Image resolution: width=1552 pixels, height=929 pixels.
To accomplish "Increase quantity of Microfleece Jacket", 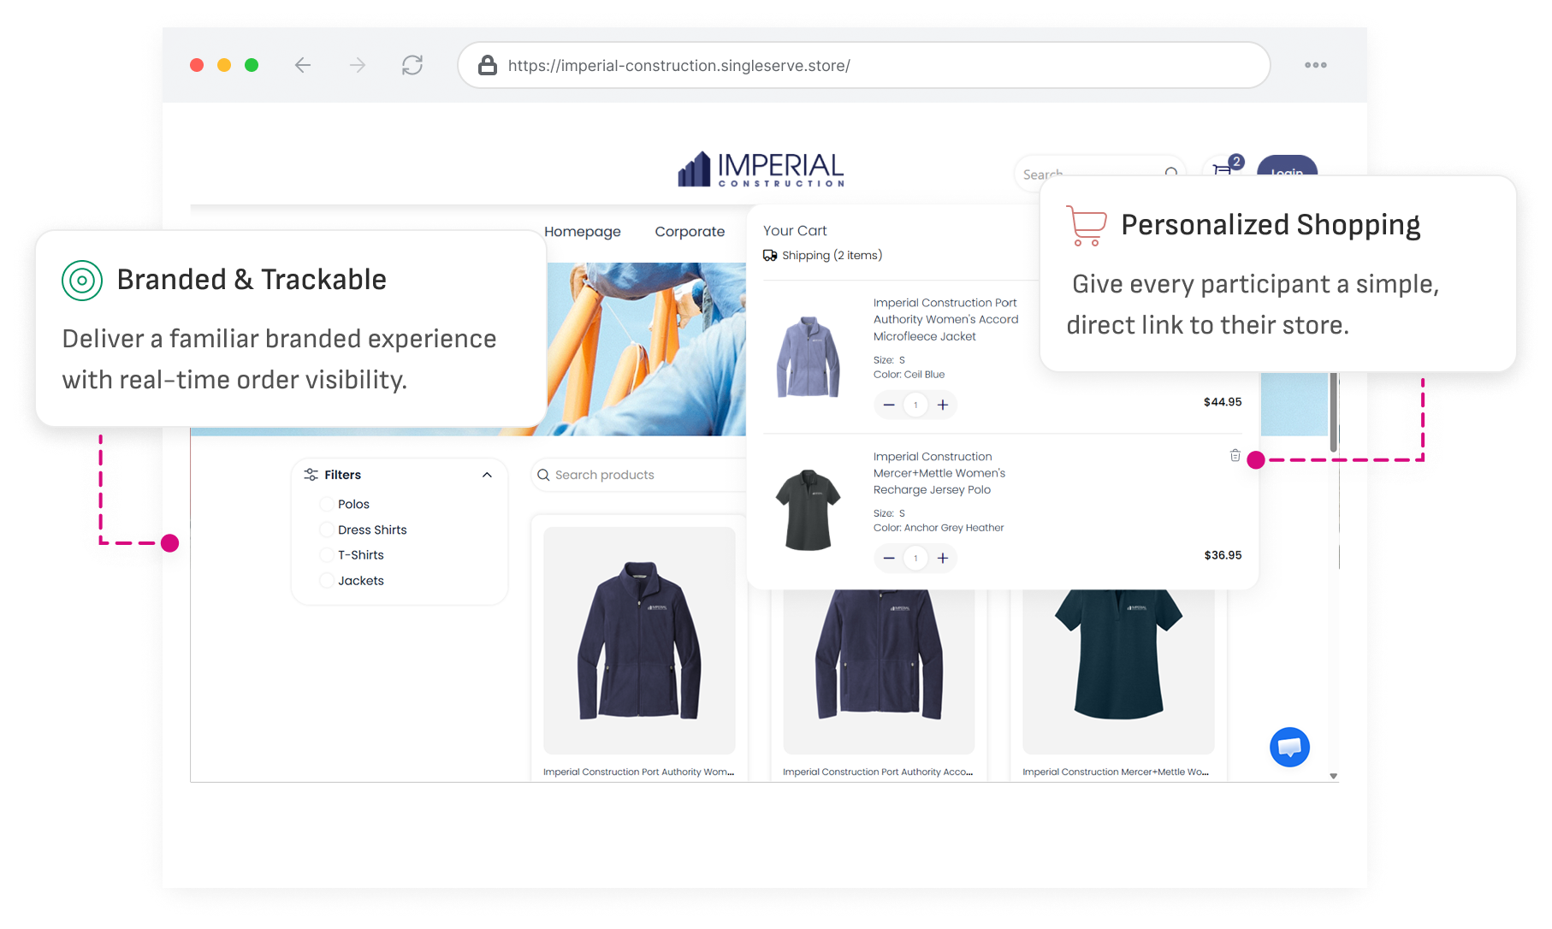I will click(x=943, y=405).
